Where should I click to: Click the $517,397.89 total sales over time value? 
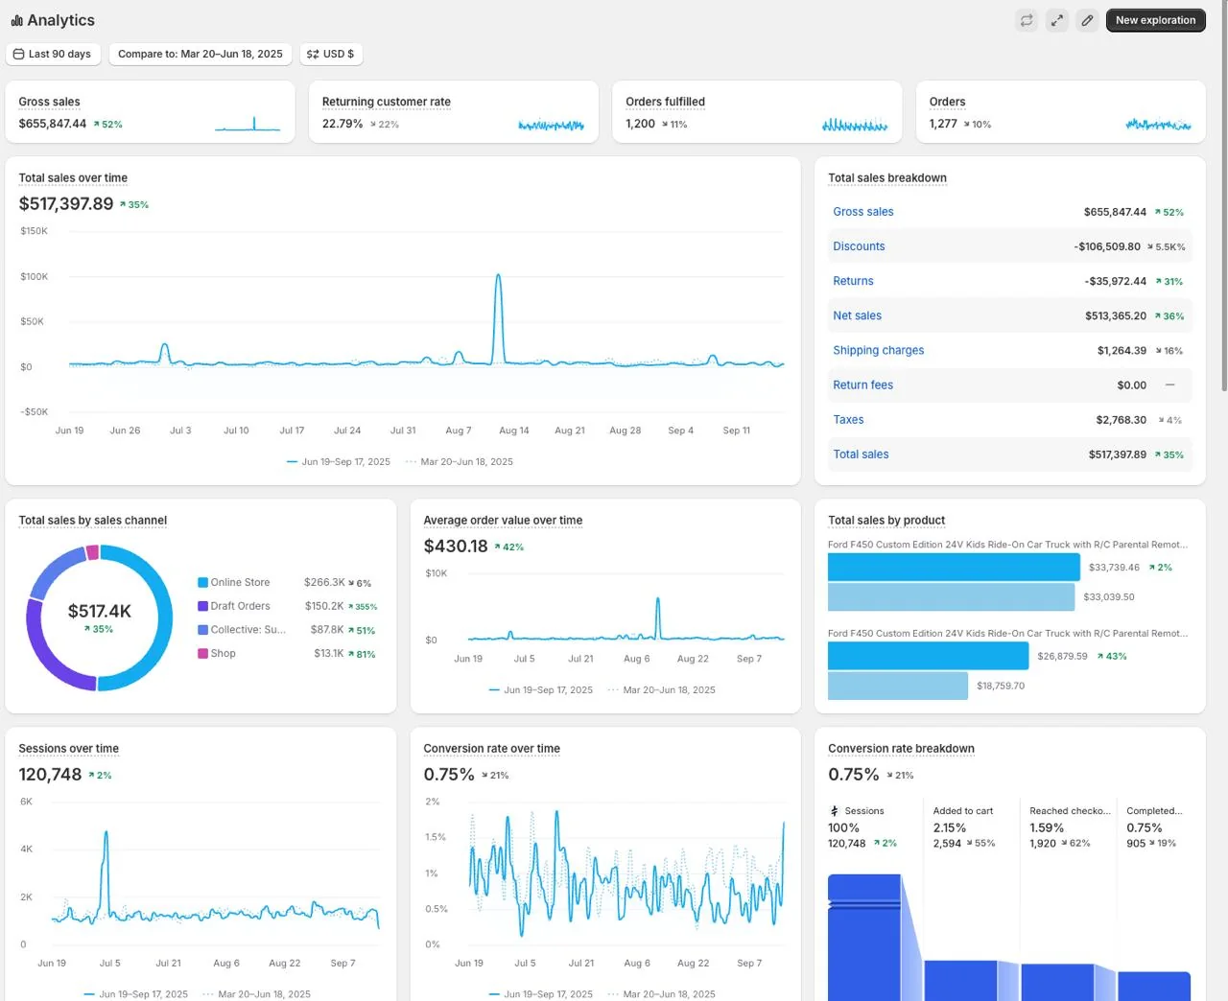tap(66, 204)
